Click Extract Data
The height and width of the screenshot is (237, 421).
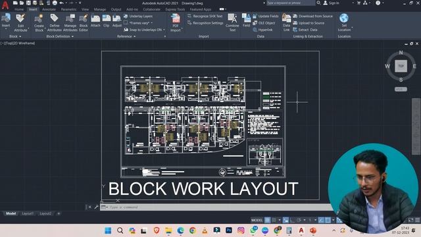tap(305, 30)
